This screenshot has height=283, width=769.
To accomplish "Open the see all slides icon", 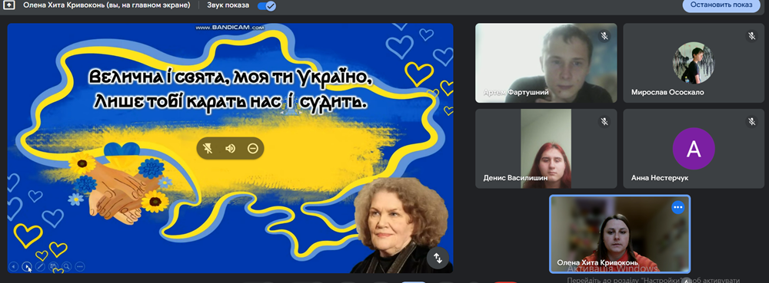I will pyautogui.click(x=54, y=266).
